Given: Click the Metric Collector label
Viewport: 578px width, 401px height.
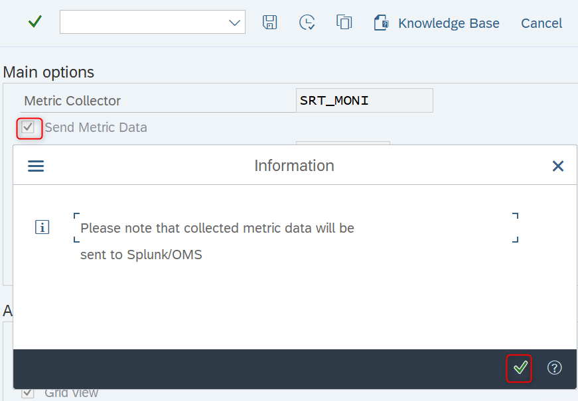Looking at the screenshot, I should coord(72,101).
